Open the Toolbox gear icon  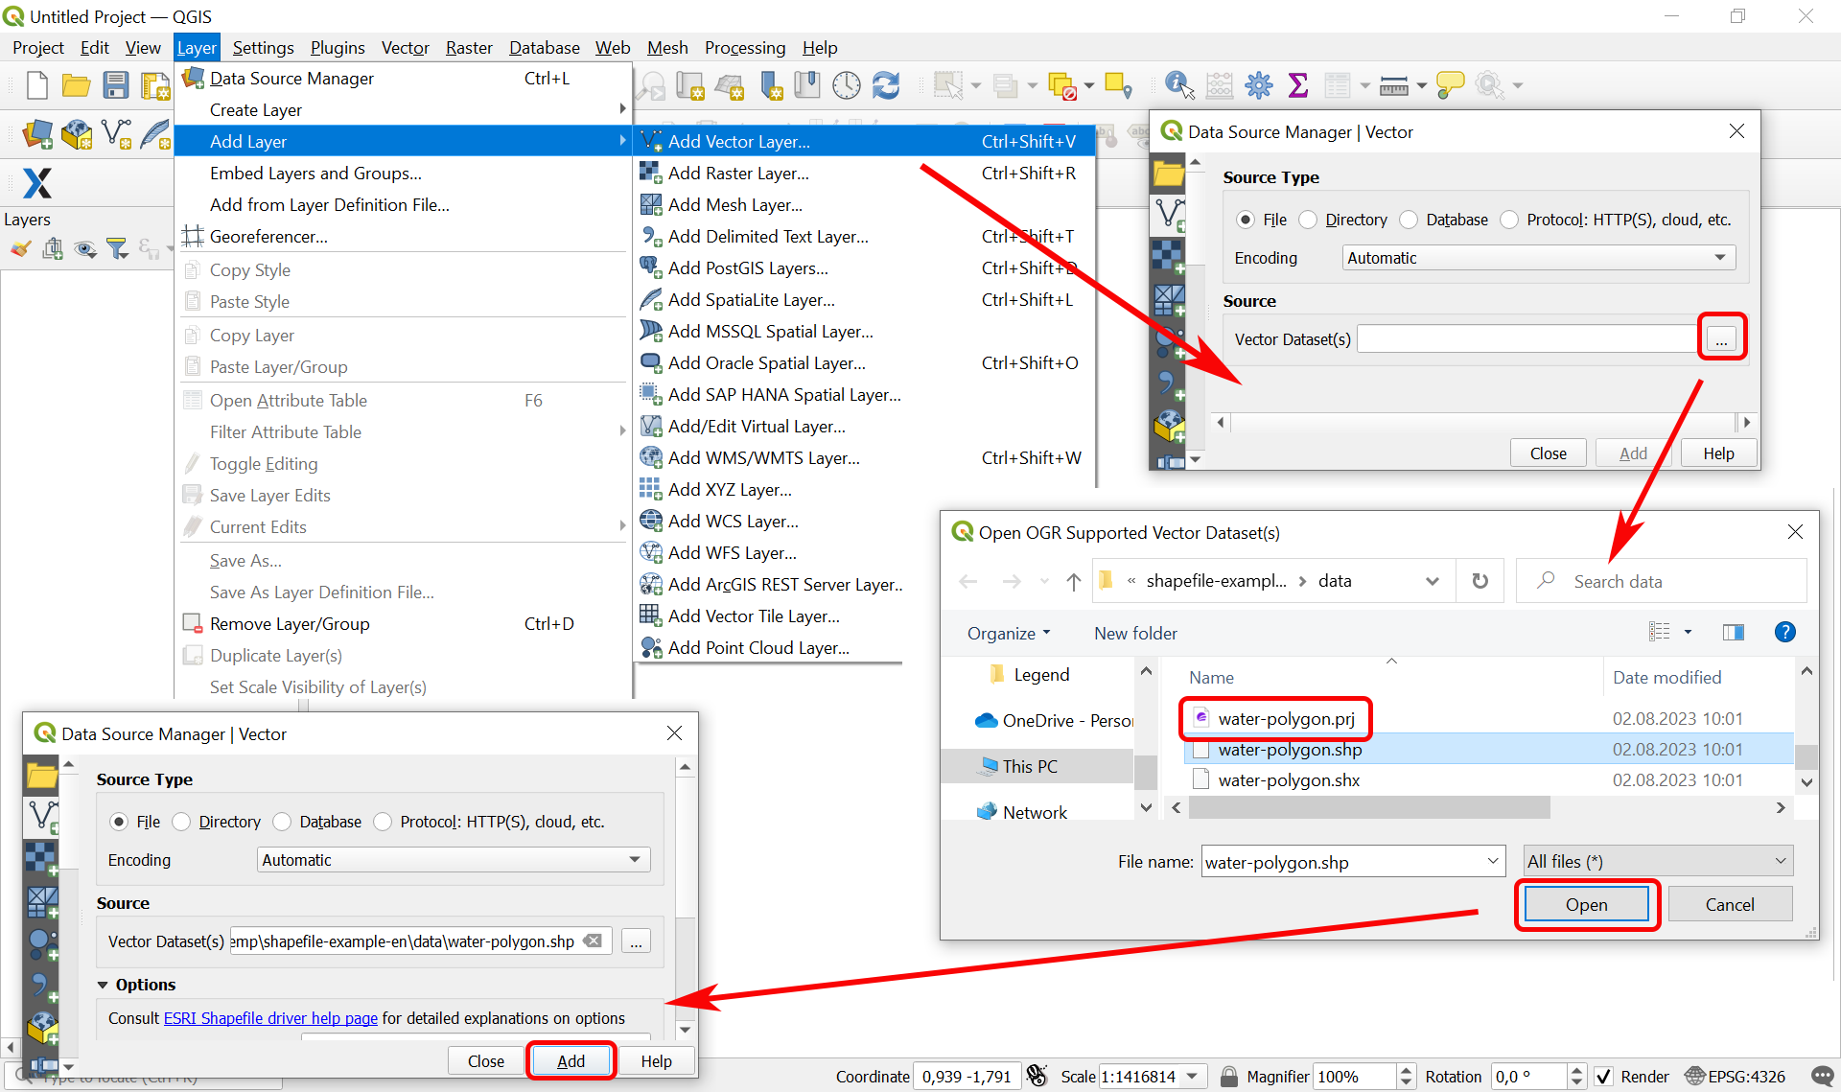point(1258,85)
